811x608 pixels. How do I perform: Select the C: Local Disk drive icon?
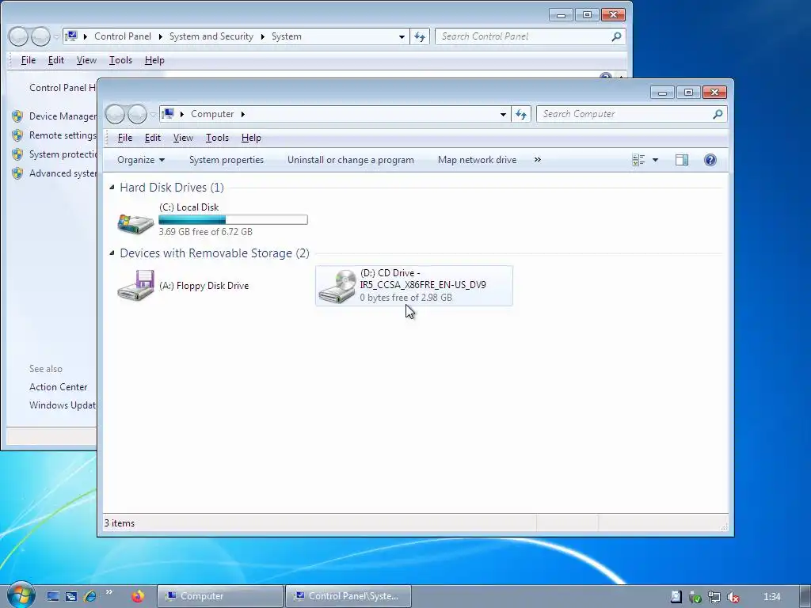tap(135, 223)
